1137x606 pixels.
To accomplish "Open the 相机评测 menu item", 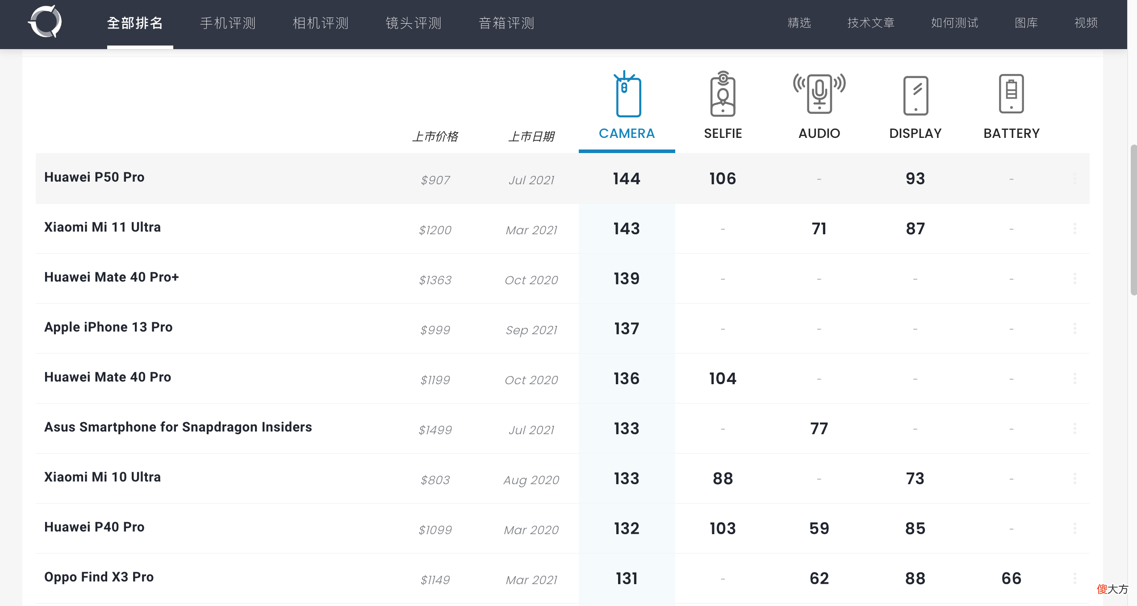I will point(321,23).
